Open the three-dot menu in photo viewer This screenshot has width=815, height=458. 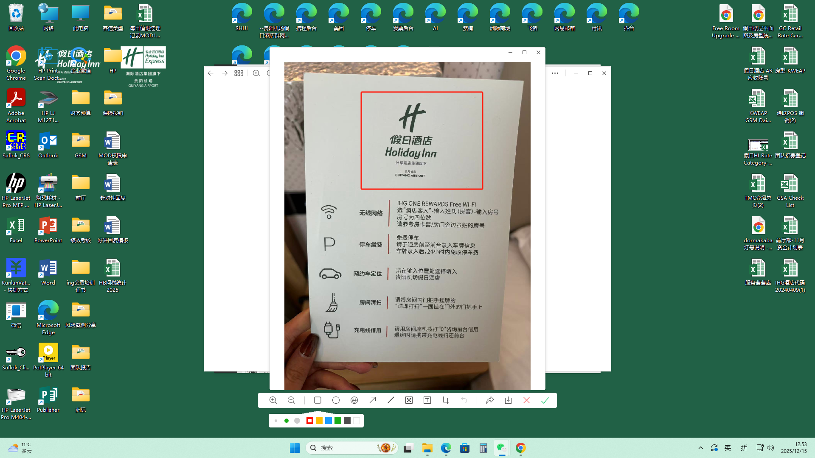[x=555, y=73]
